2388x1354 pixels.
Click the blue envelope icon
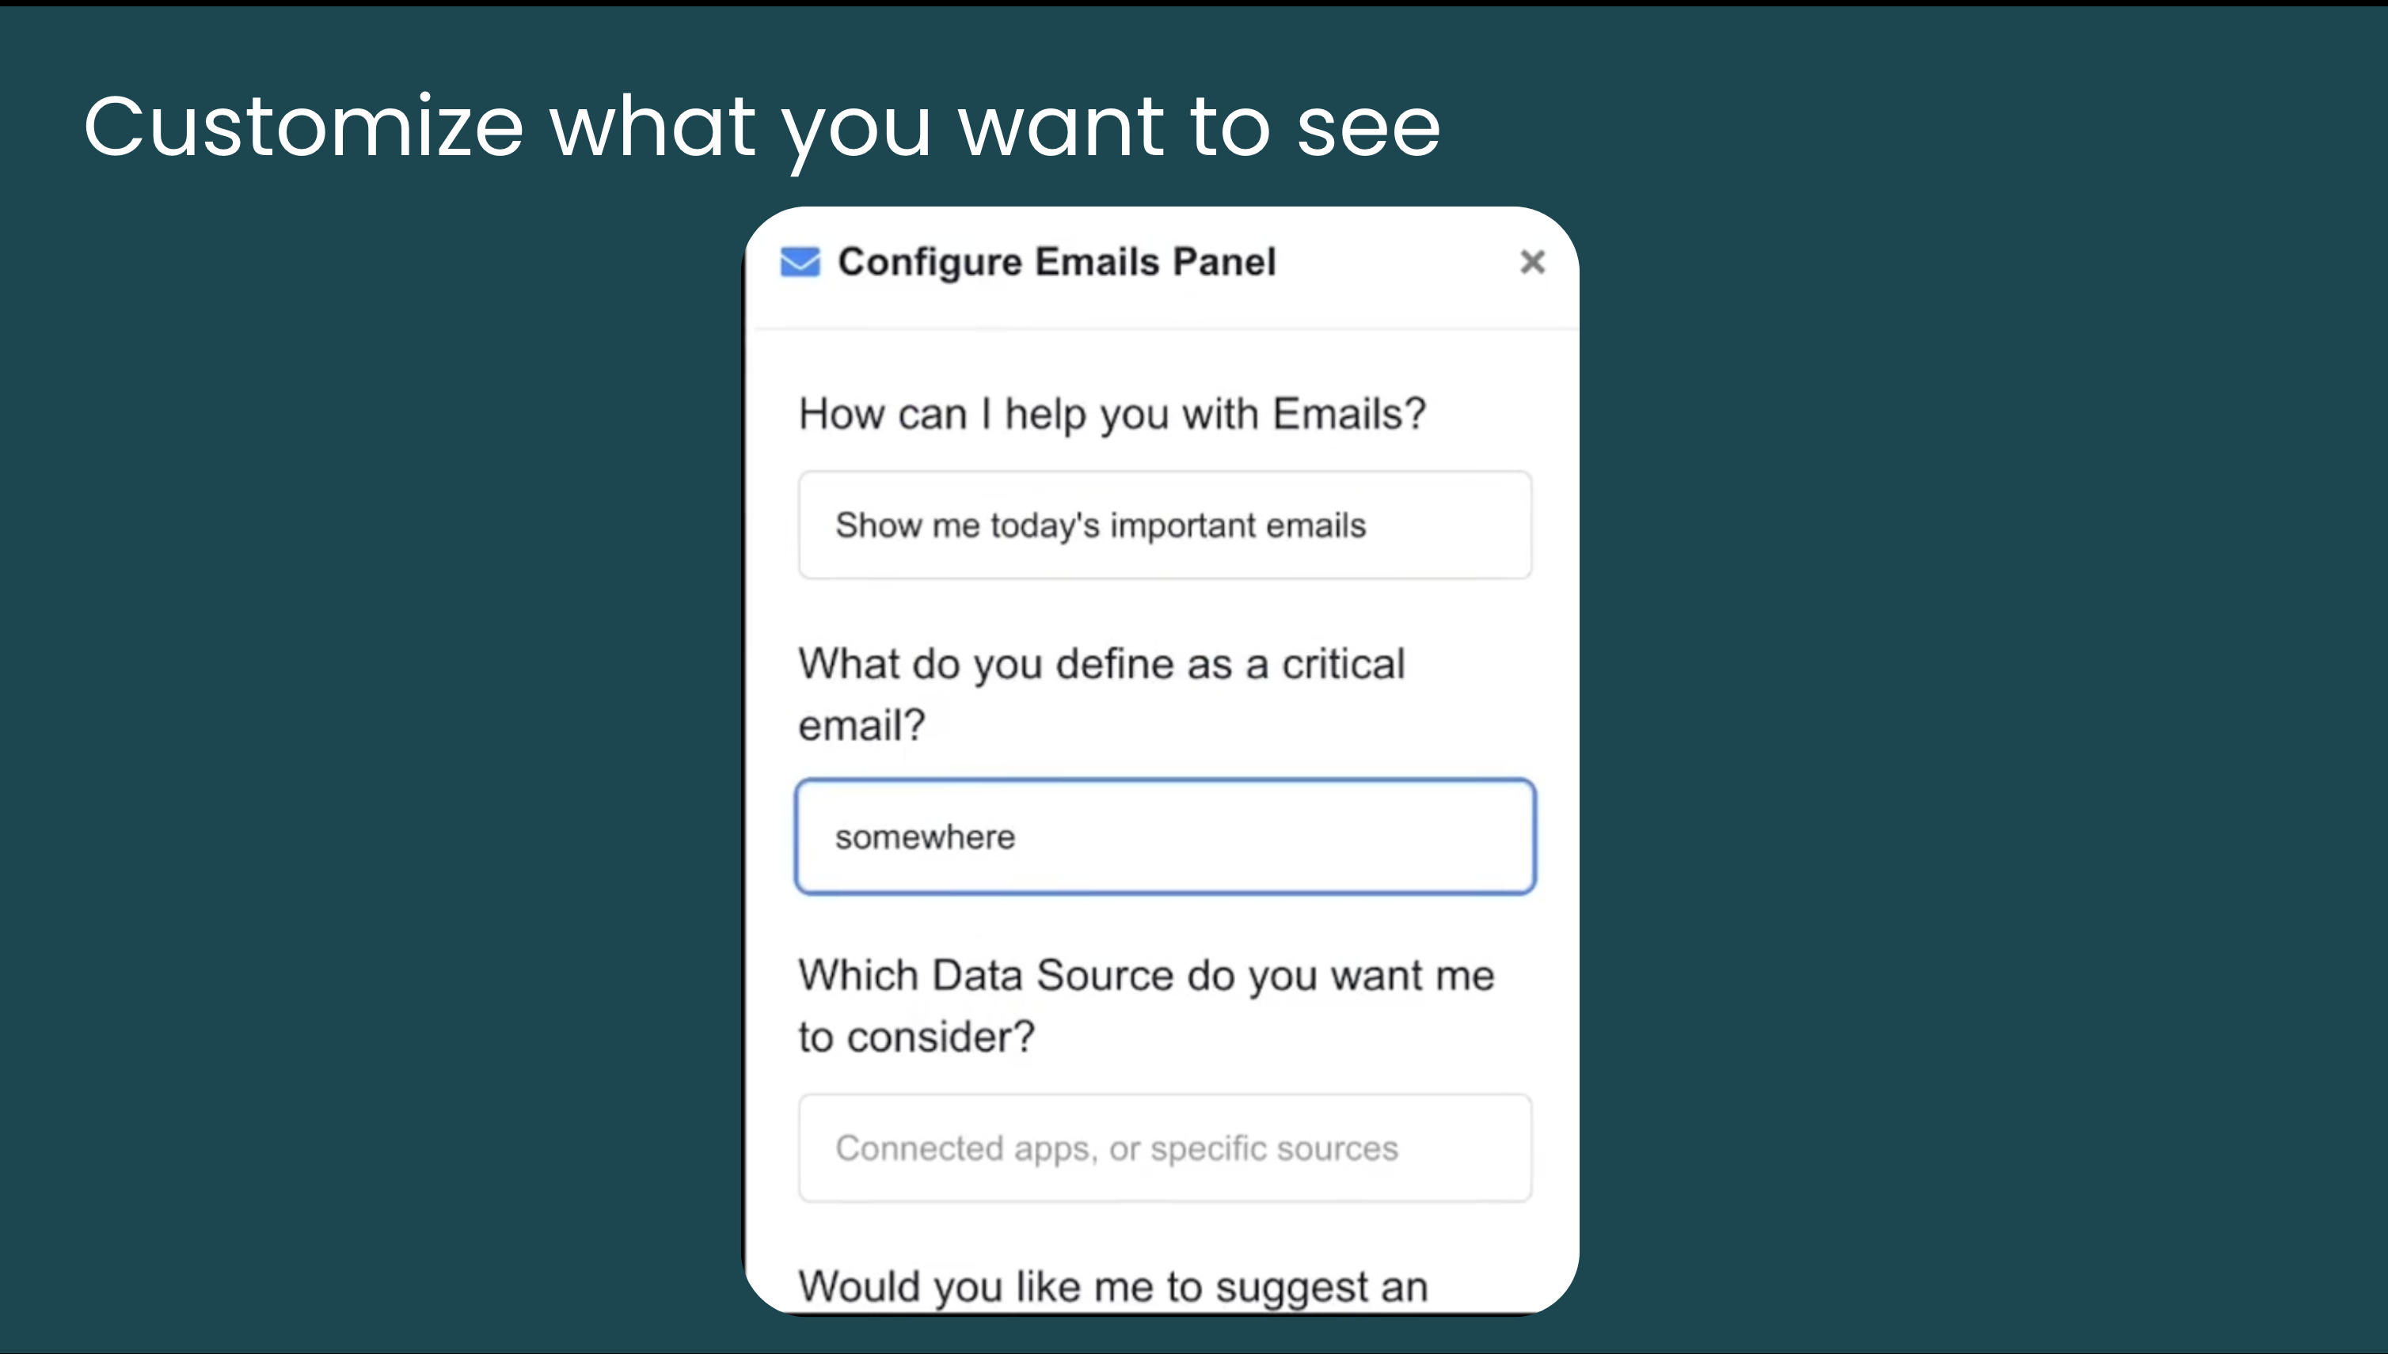click(x=800, y=262)
